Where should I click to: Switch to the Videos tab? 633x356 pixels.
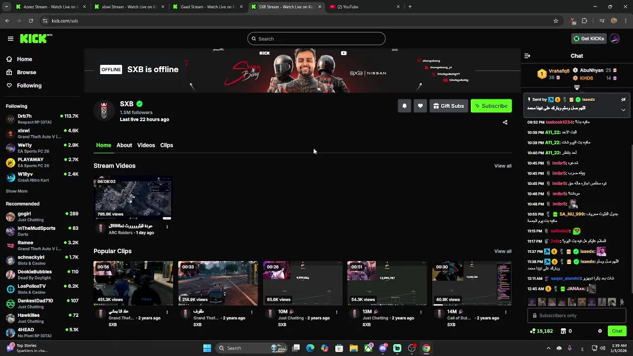146,145
